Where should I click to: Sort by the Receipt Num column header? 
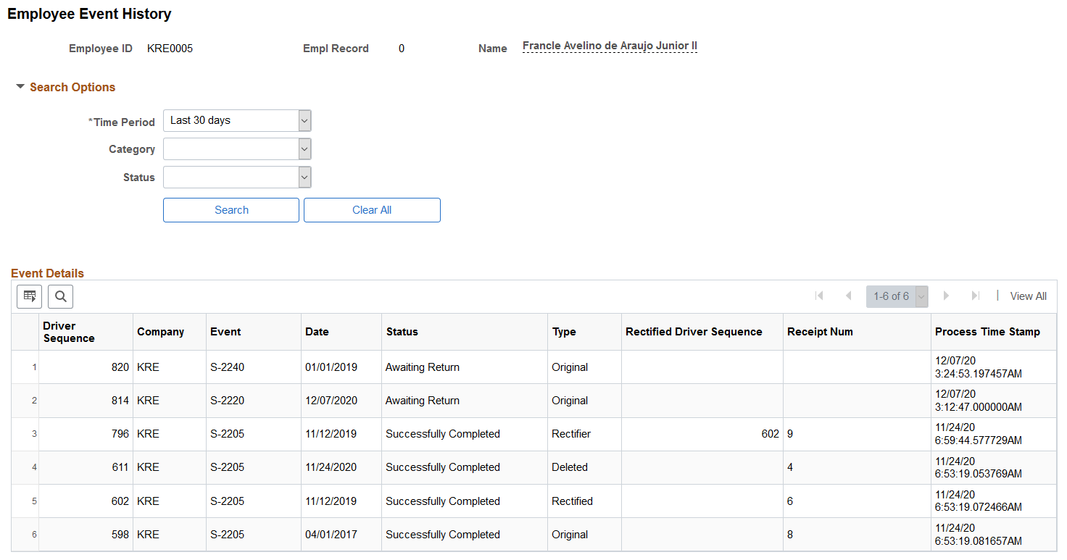click(x=820, y=332)
